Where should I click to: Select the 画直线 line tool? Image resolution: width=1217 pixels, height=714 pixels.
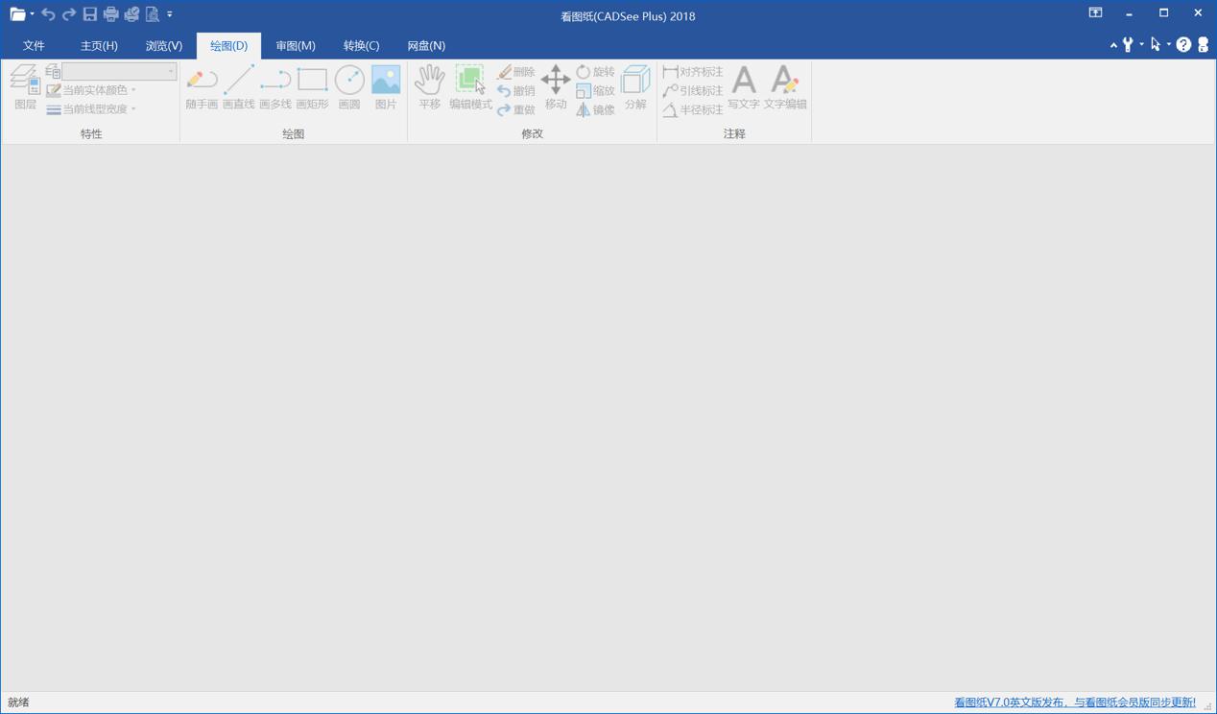[238, 87]
